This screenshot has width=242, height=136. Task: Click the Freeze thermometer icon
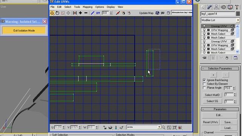116,128
